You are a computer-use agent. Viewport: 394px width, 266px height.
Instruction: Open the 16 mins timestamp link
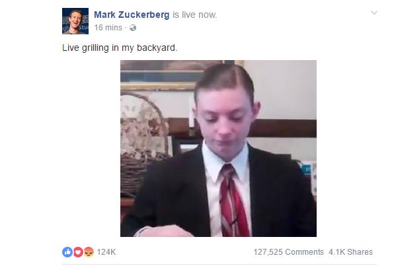[x=108, y=28]
